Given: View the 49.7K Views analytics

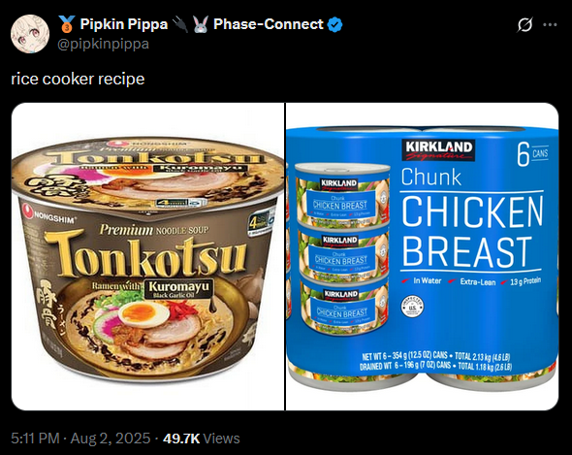Looking at the screenshot, I should point(202,439).
